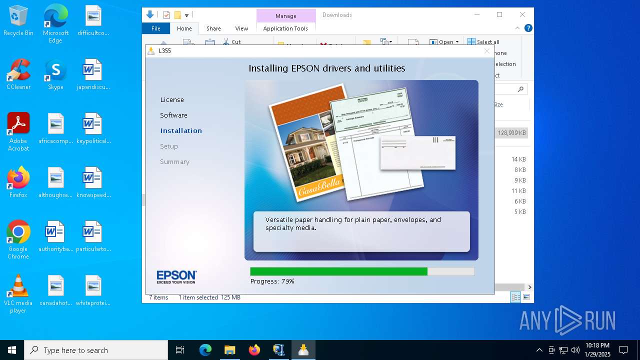This screenshot has height=360, width=640.
Task: Click the green installation progress bar
Action: [362, 271]
